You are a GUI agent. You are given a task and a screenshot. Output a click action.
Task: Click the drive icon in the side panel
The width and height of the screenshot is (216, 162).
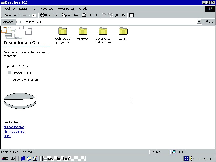click(8, 36)
